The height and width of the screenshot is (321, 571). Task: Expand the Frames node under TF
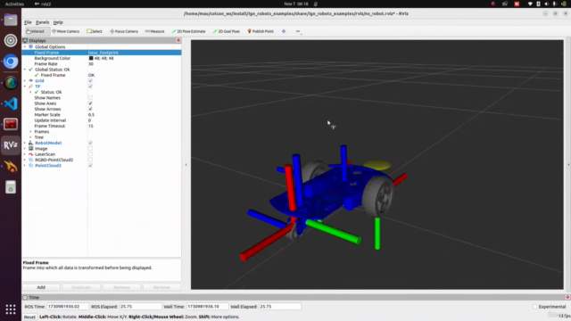30,131
